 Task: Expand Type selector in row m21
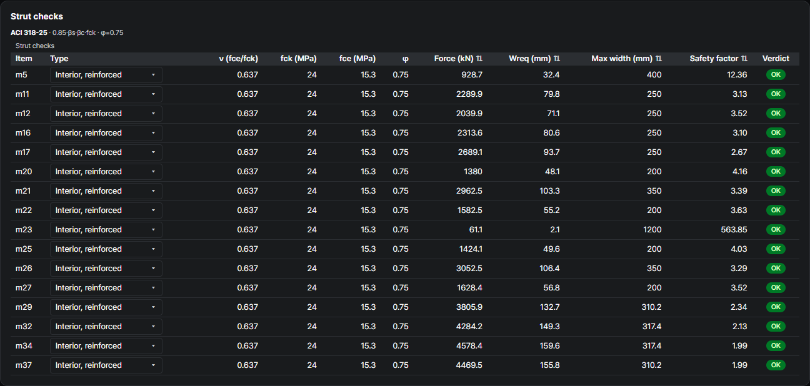pos(106,191)
